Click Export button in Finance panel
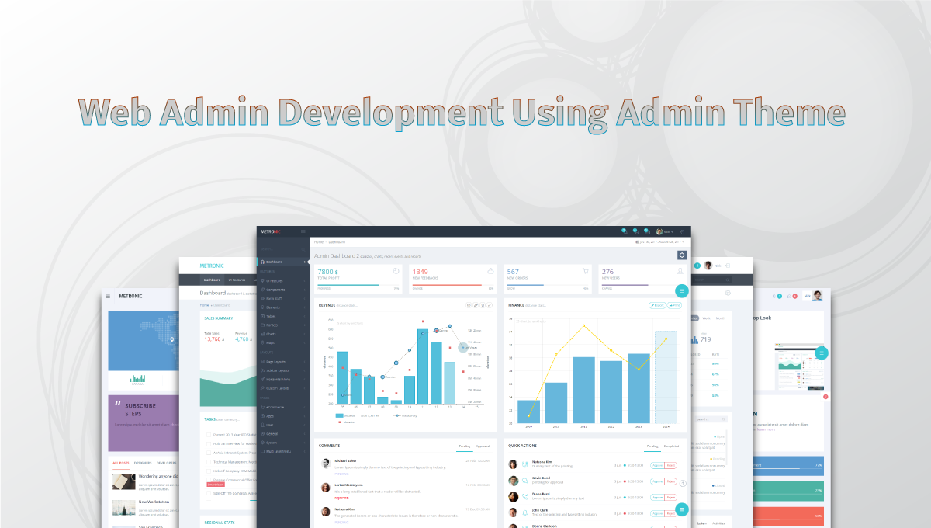 (x=657, y=305)
